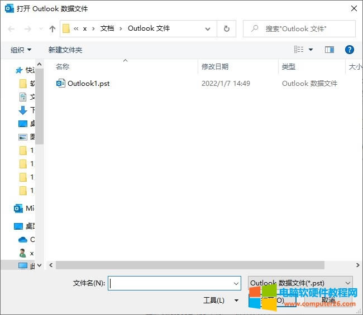Click the search Outlook 文件 box
The width and height of the screenshot is (363, 315).
[x=299, y=28]
